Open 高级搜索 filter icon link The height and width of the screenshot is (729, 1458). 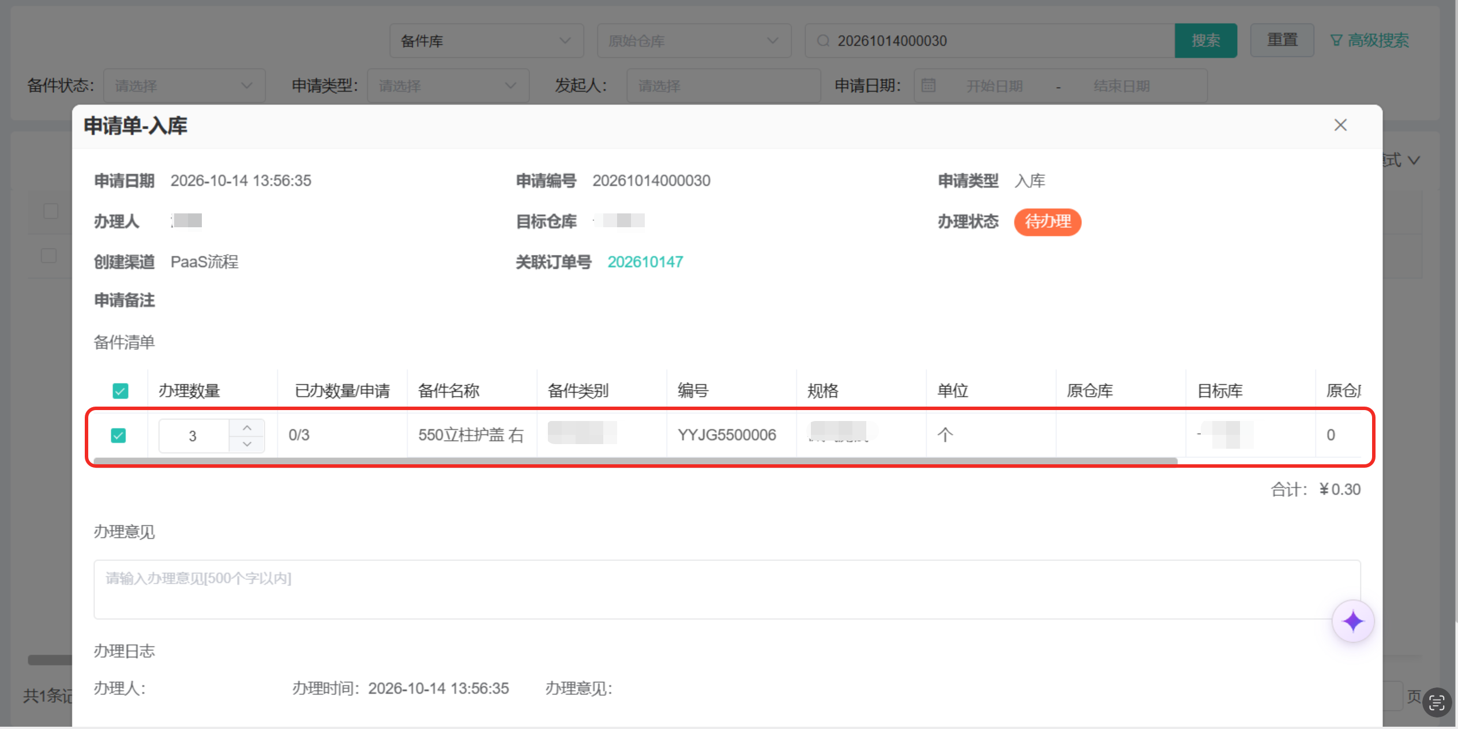tap(1369, 40)
